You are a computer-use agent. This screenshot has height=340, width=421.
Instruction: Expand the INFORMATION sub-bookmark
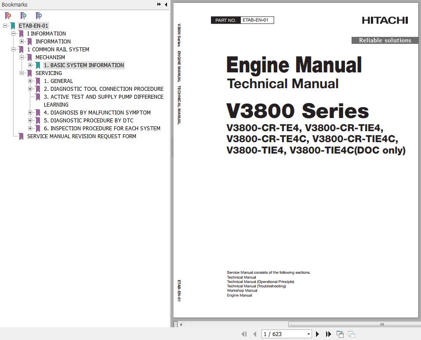[22, 42]
